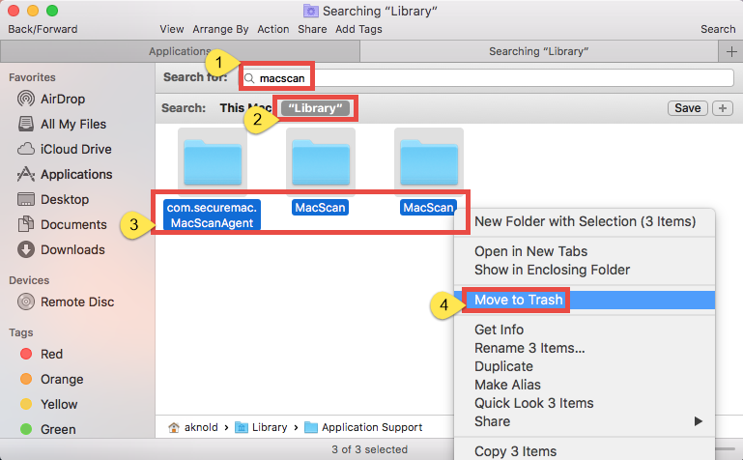Expand the Share submenu
The height and width of the screenshot is (460, 743).
coord(585,421)
